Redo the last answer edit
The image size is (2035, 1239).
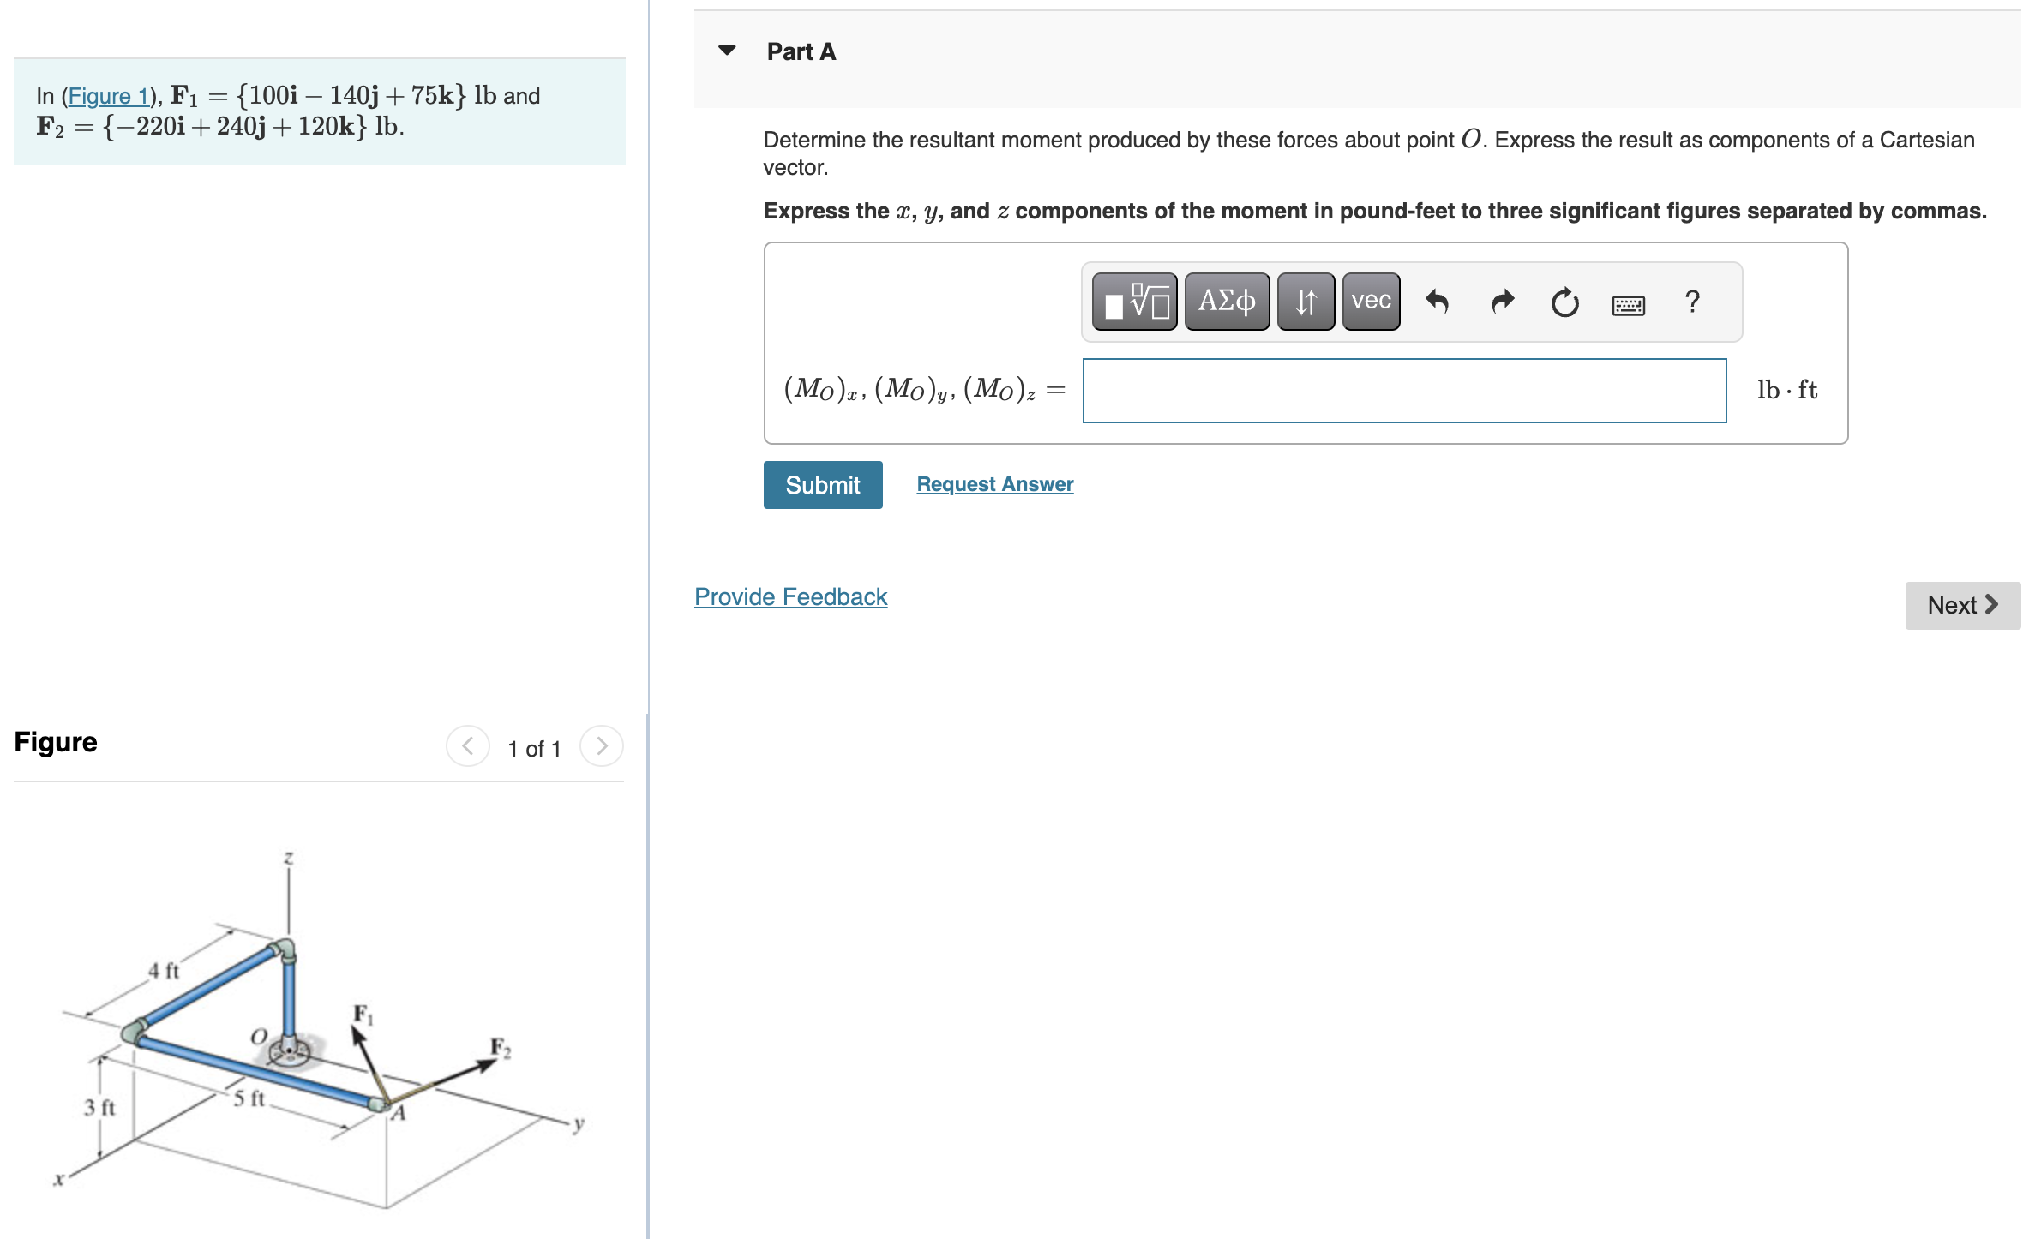tap(1501, 302)
